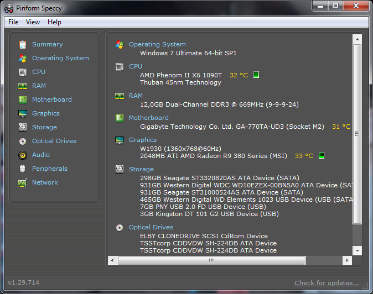Click Check for updates link
The width and height of the screenshot is (373, 294).
pyautogui.click(x=327, y=283)
